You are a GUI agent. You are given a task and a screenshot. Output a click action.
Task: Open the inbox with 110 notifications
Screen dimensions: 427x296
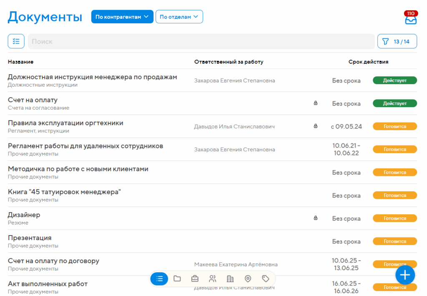point(411,18)
